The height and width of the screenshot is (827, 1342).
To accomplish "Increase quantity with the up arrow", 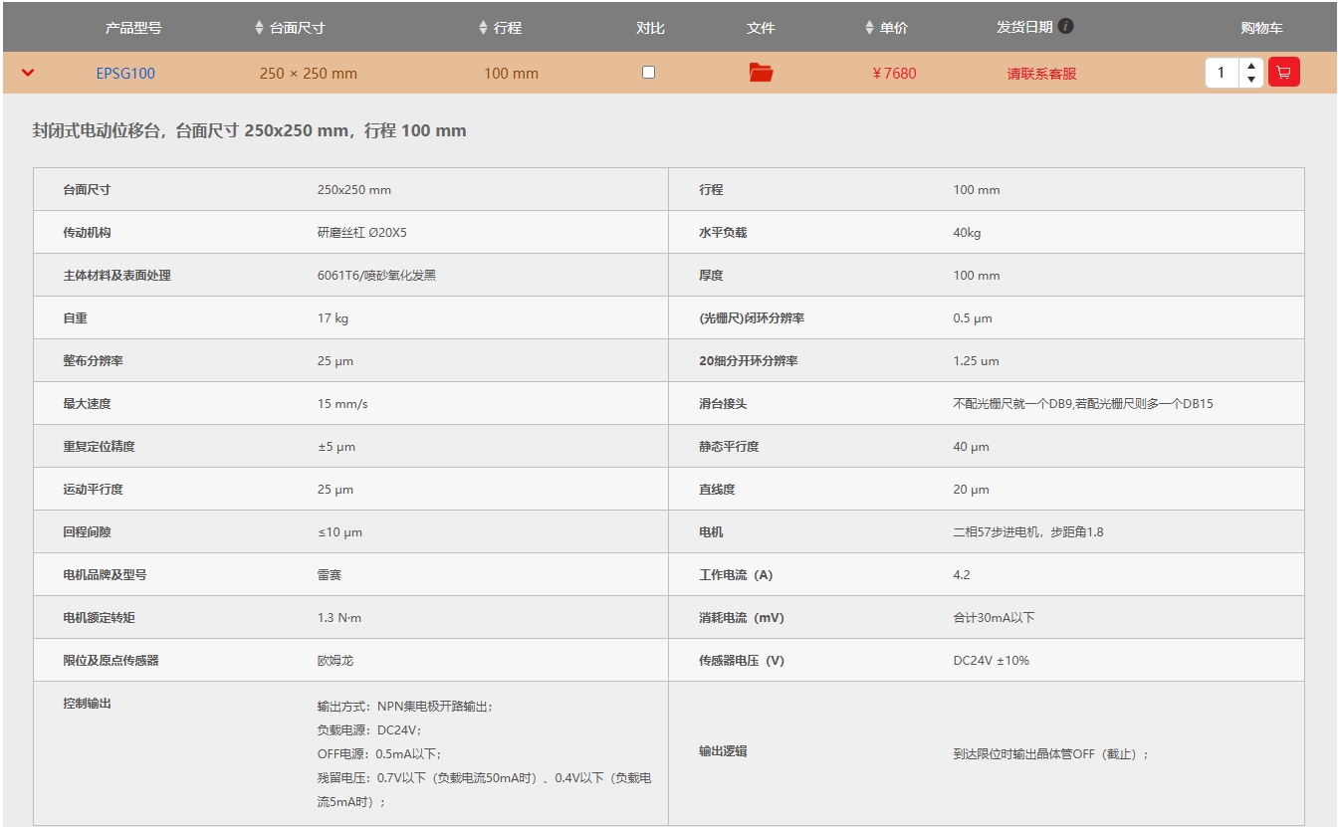I will coord(1251,67).
